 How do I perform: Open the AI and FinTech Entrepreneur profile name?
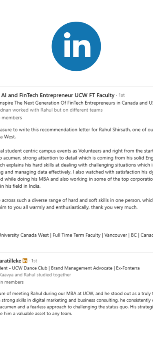pyautogui.click(x=58, y=95)
